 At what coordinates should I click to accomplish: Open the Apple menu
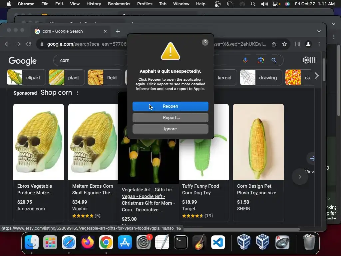9,4
